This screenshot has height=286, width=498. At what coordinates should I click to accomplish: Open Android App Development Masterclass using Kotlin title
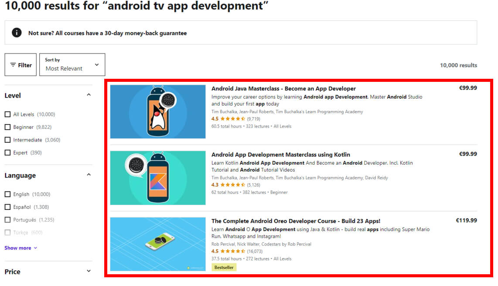click(281, 155)
